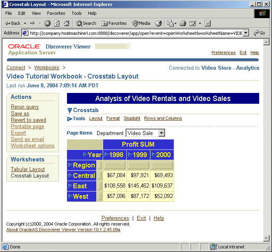Screen dimensions: 272x252
Task: Open Back button history dropdown arrow
Action: click(x=25, y=23)
